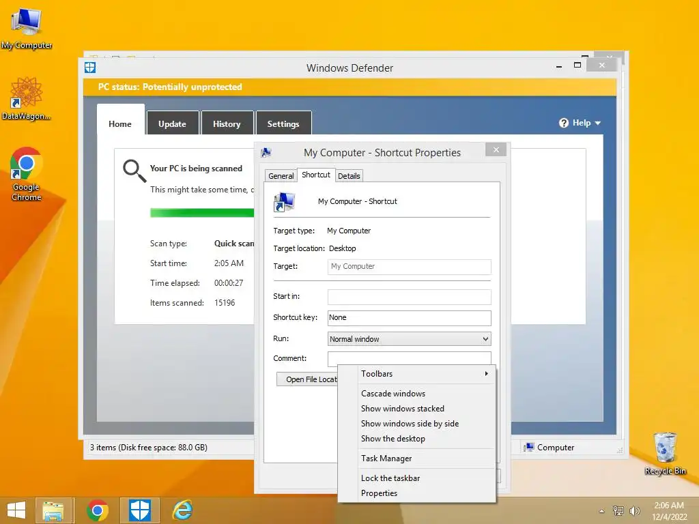Select Windows Defender taskbar icon

pyautogui.click(x=140, y=510)
